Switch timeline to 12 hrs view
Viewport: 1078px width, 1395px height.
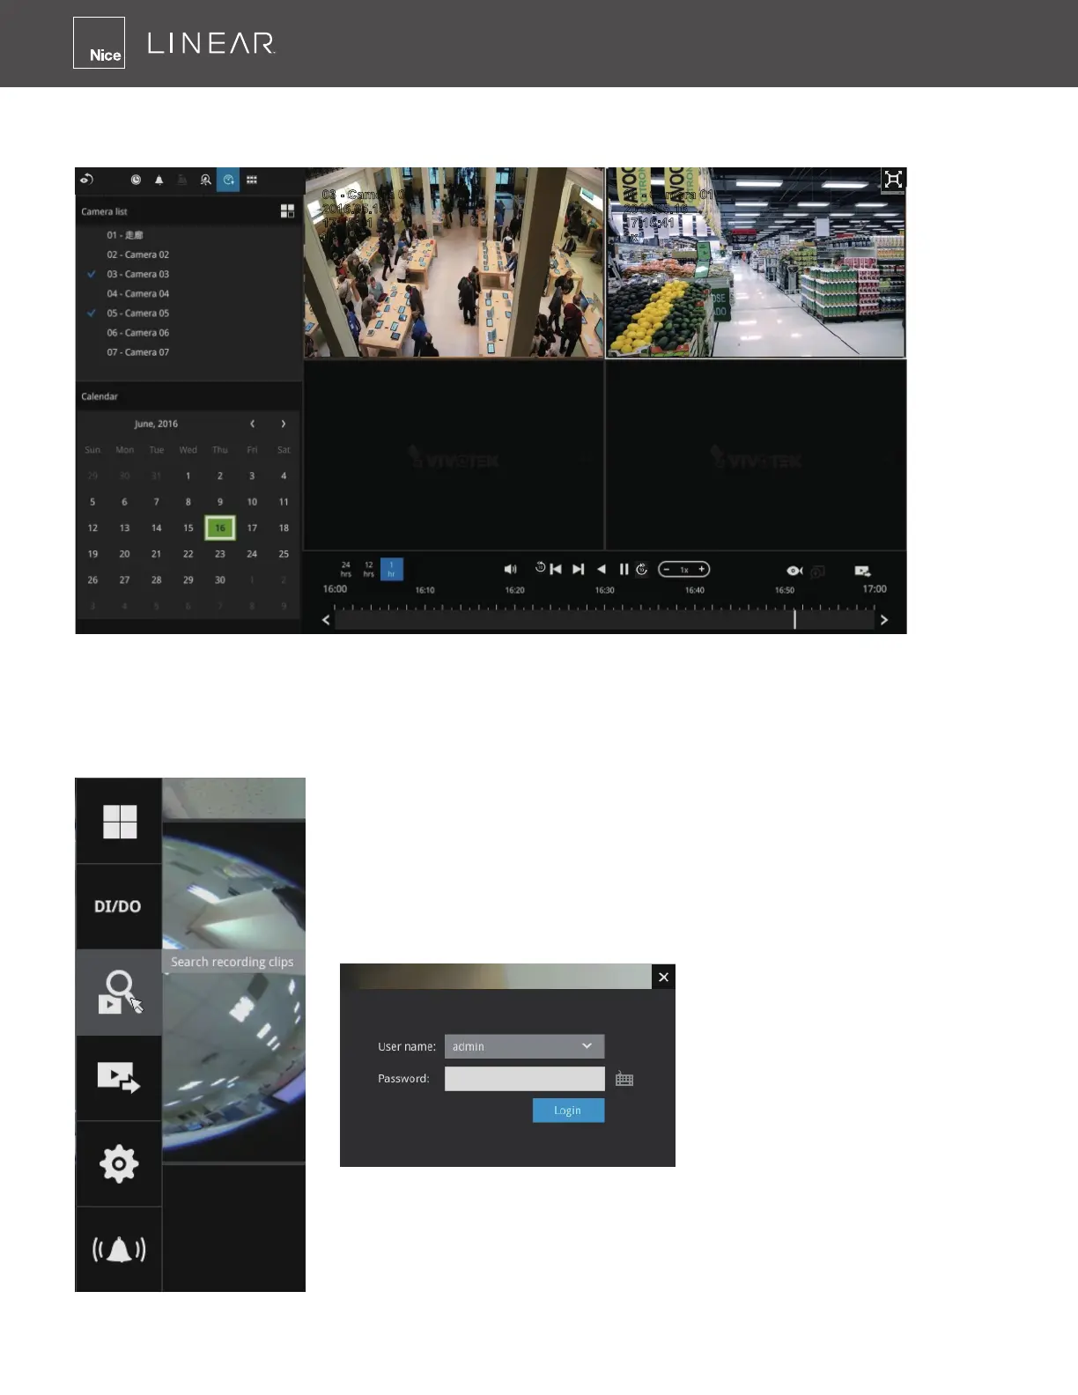click(x=368, y=569)
